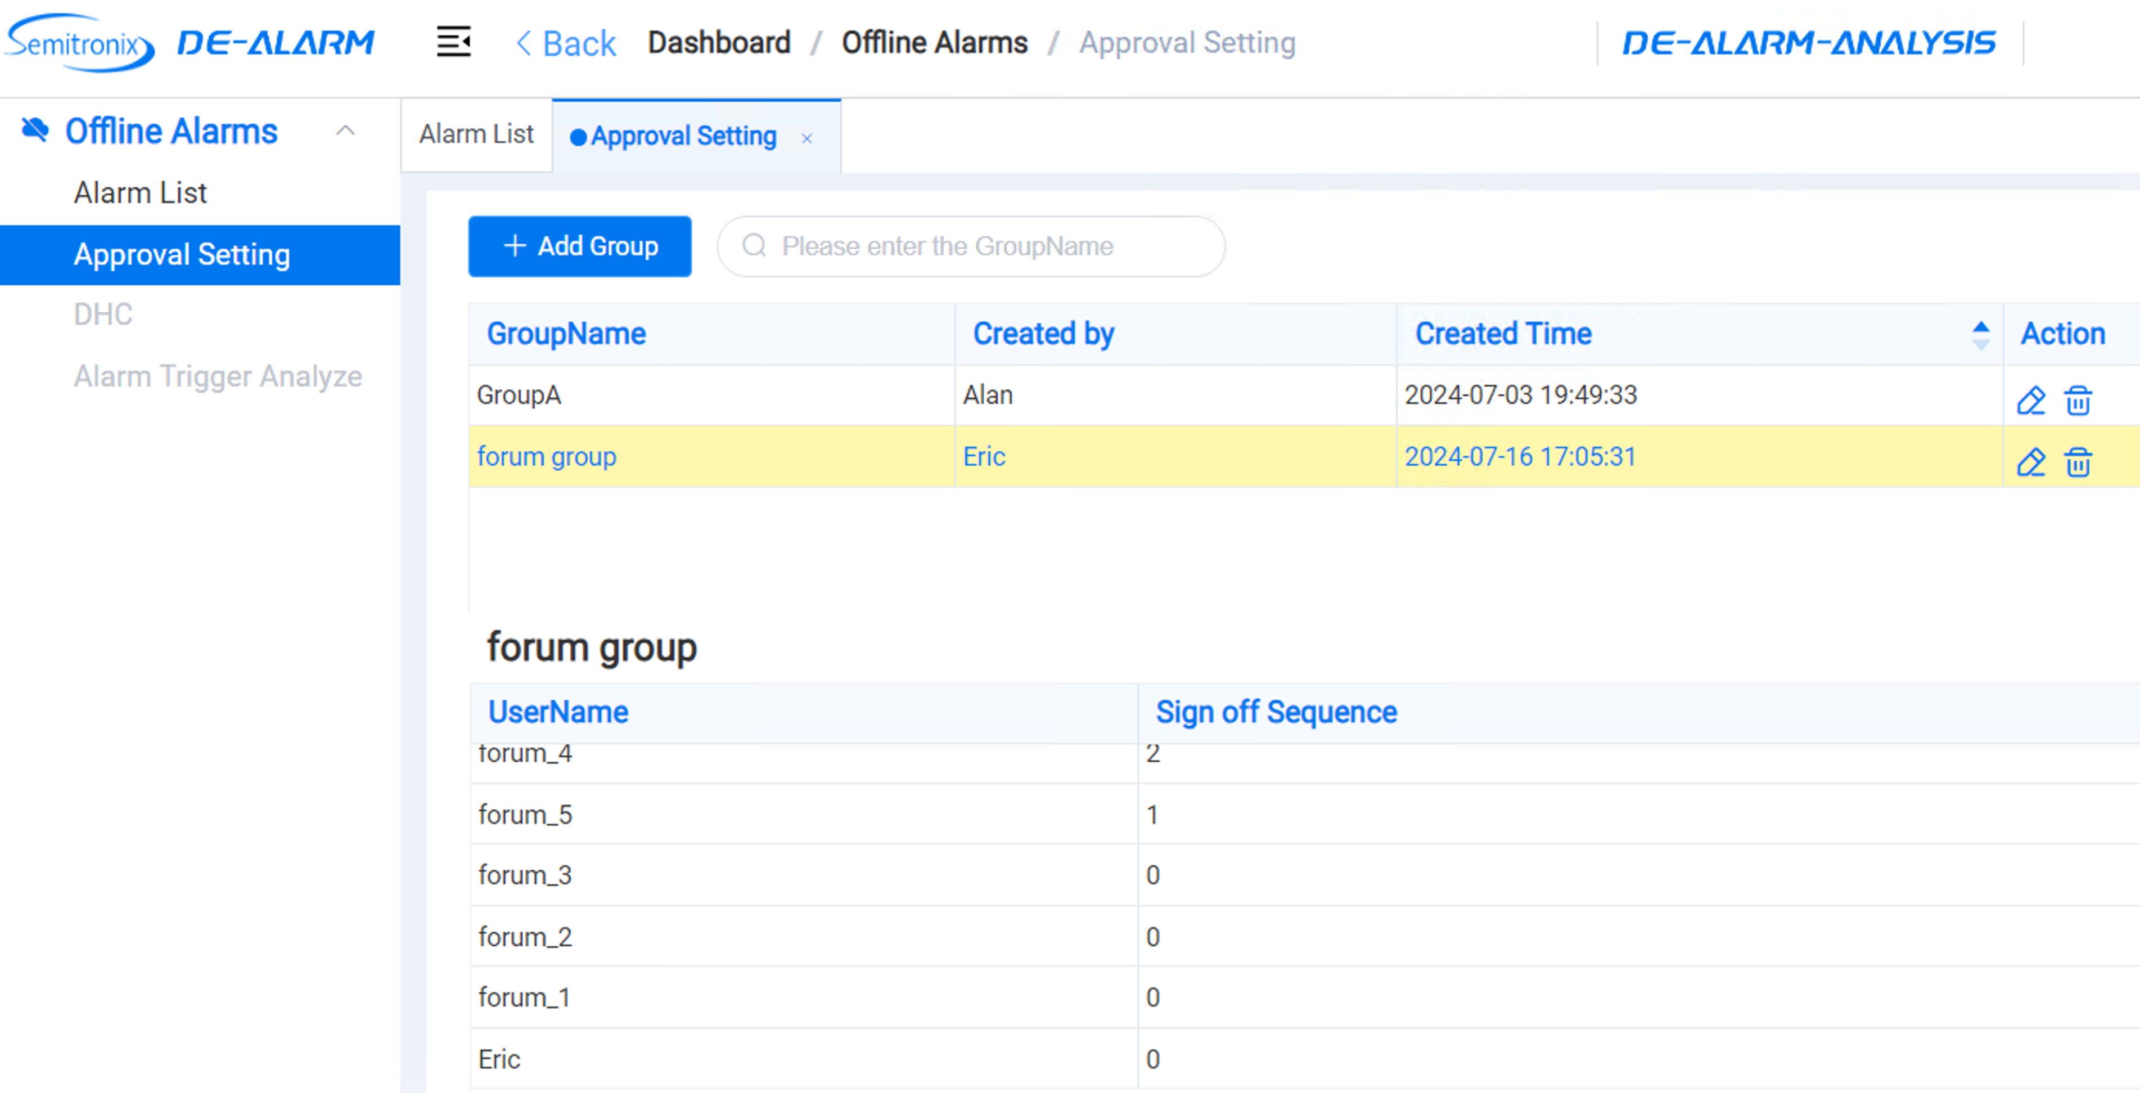
Task: Click the Semitronix logo
Action: point(79,42)
